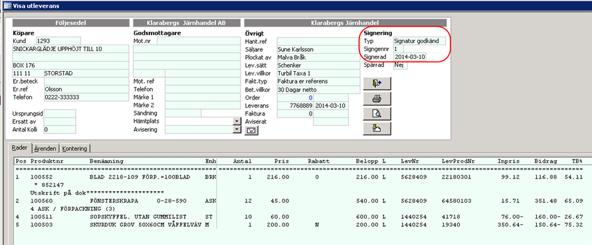This screenshot has width=592, height=245.
Task: Click the Säljare field Sune Karlsson
Action: pyautogui.click(x=319, y=49)
